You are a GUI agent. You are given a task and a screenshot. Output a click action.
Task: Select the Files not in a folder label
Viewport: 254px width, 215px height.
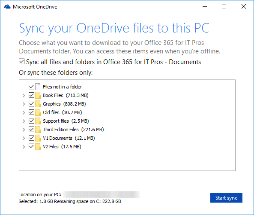(x=63, y=87)
